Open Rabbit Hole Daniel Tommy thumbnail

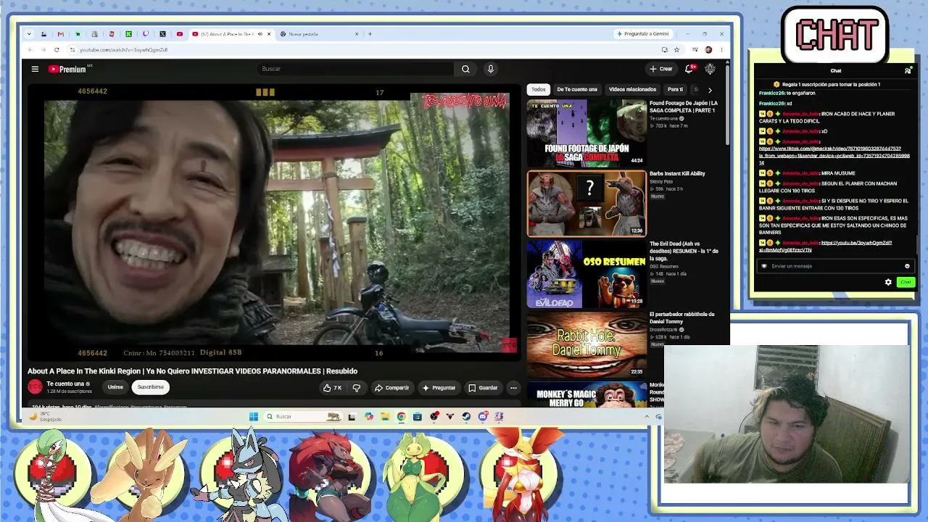tap(587, 344)
